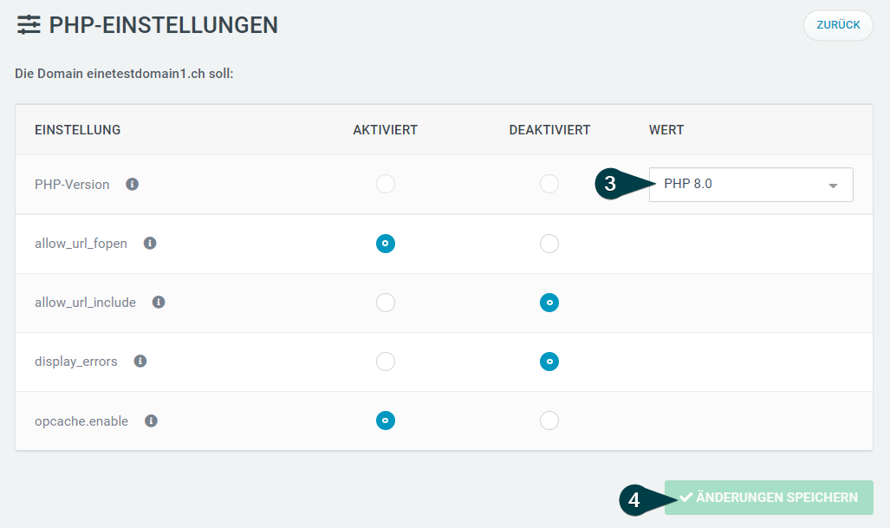Screen dimensions: 890x528
Task: Select the Deaktiviert radio for PHP-Version
Action: coord(549,184)
